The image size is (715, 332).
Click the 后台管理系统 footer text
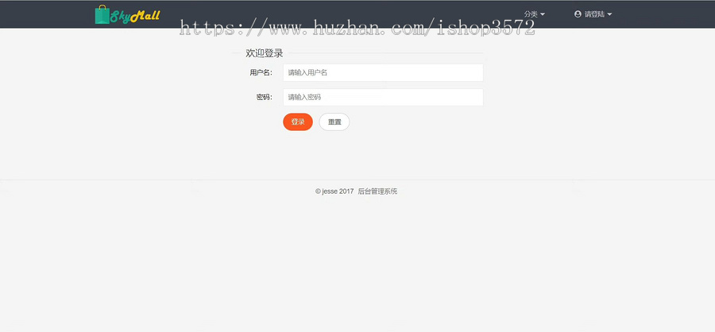tap(377, 191)
